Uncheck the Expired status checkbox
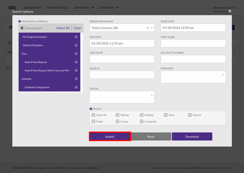Viewport: 244px width, 173px height. click(x=190, y=115)
